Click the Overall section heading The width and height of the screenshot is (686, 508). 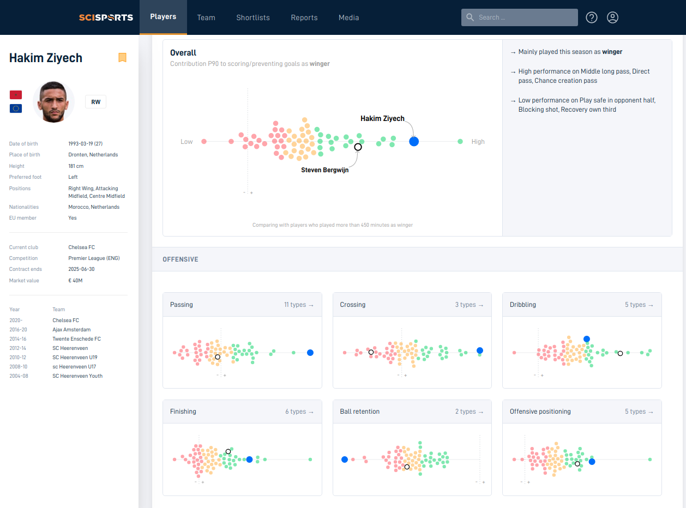183,53
